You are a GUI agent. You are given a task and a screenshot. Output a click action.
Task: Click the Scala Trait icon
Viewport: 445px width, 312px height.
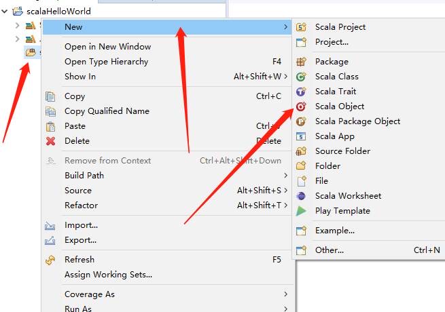tap(302, 92)
